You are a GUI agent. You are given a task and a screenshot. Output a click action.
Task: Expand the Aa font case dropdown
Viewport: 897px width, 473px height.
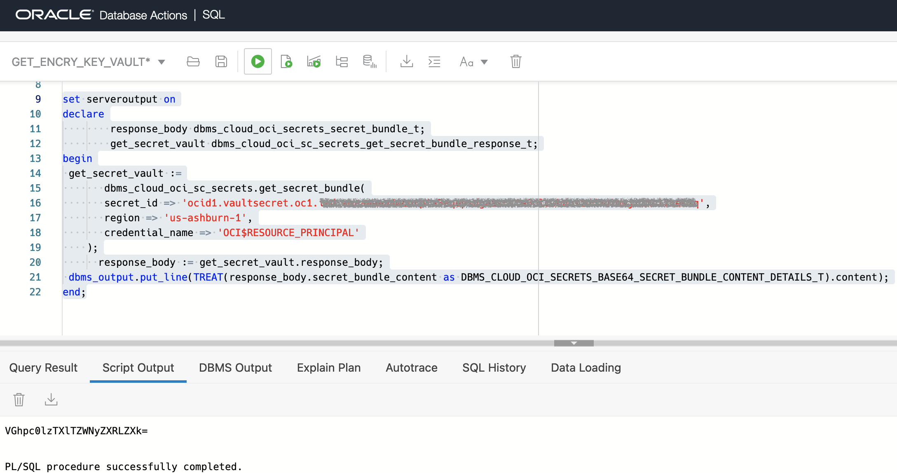pyautogui.click(x=484, y=62)
